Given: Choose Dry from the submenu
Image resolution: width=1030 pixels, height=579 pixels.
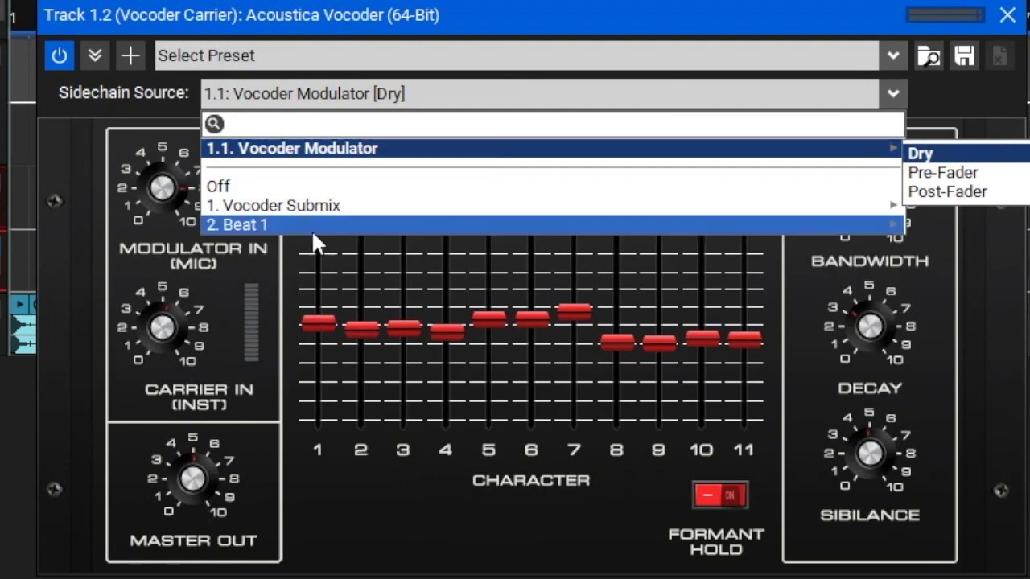Looking at the screenshot, I should (966, 154).
